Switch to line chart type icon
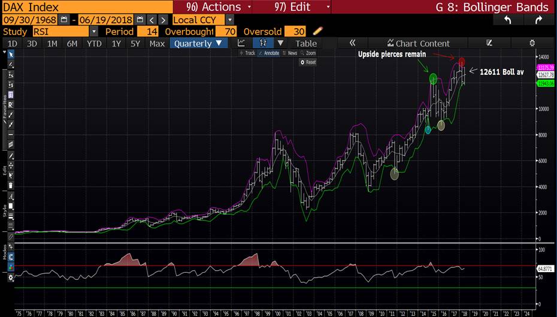This screenshot has width=557, height=317. coord(241,43)
